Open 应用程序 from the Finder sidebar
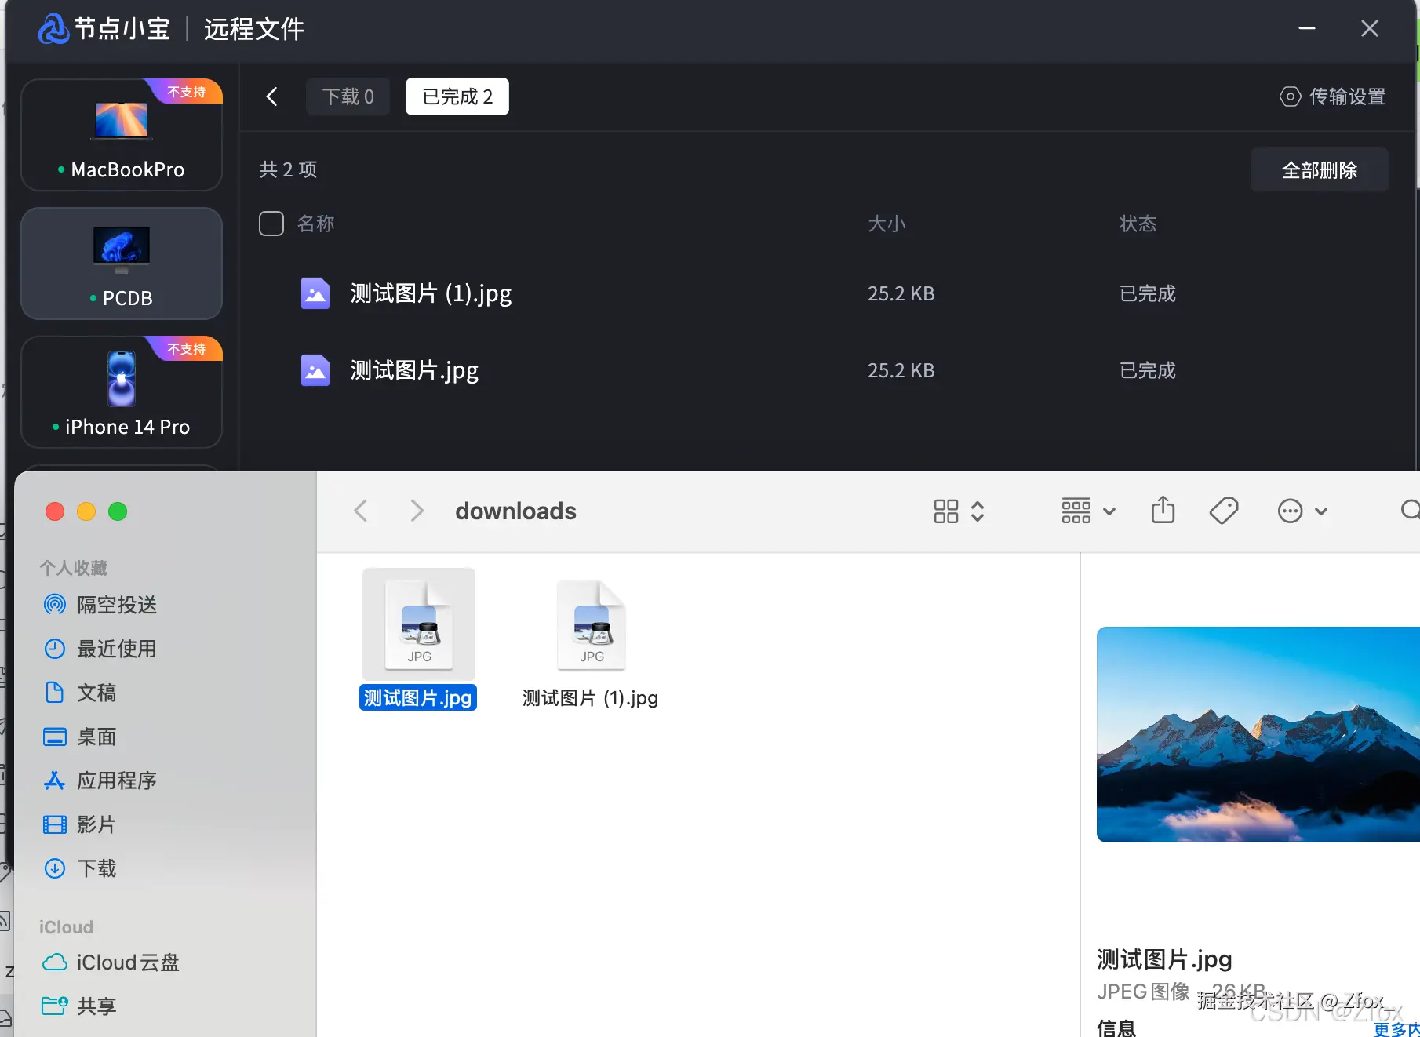 tap(119, 780)
